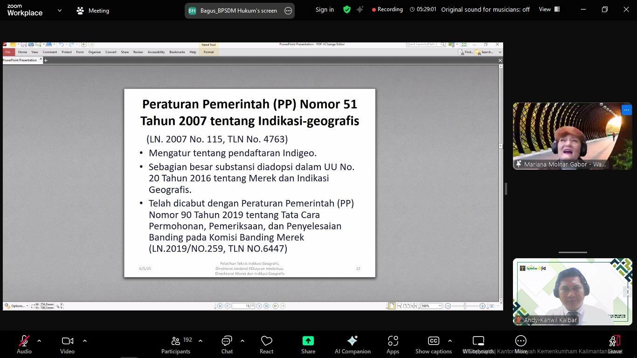Click the Print icon
This screenshot has width=637, height=358.
coord(31,45)
